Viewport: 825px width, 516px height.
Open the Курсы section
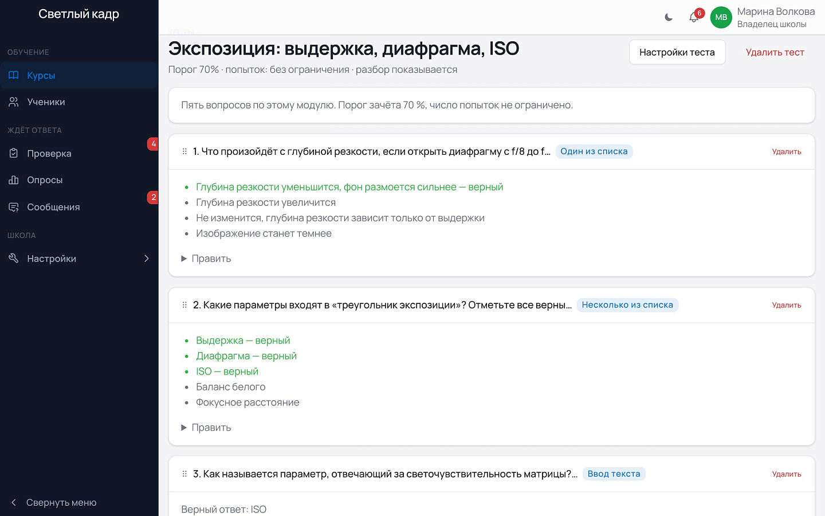pos(79,75)
